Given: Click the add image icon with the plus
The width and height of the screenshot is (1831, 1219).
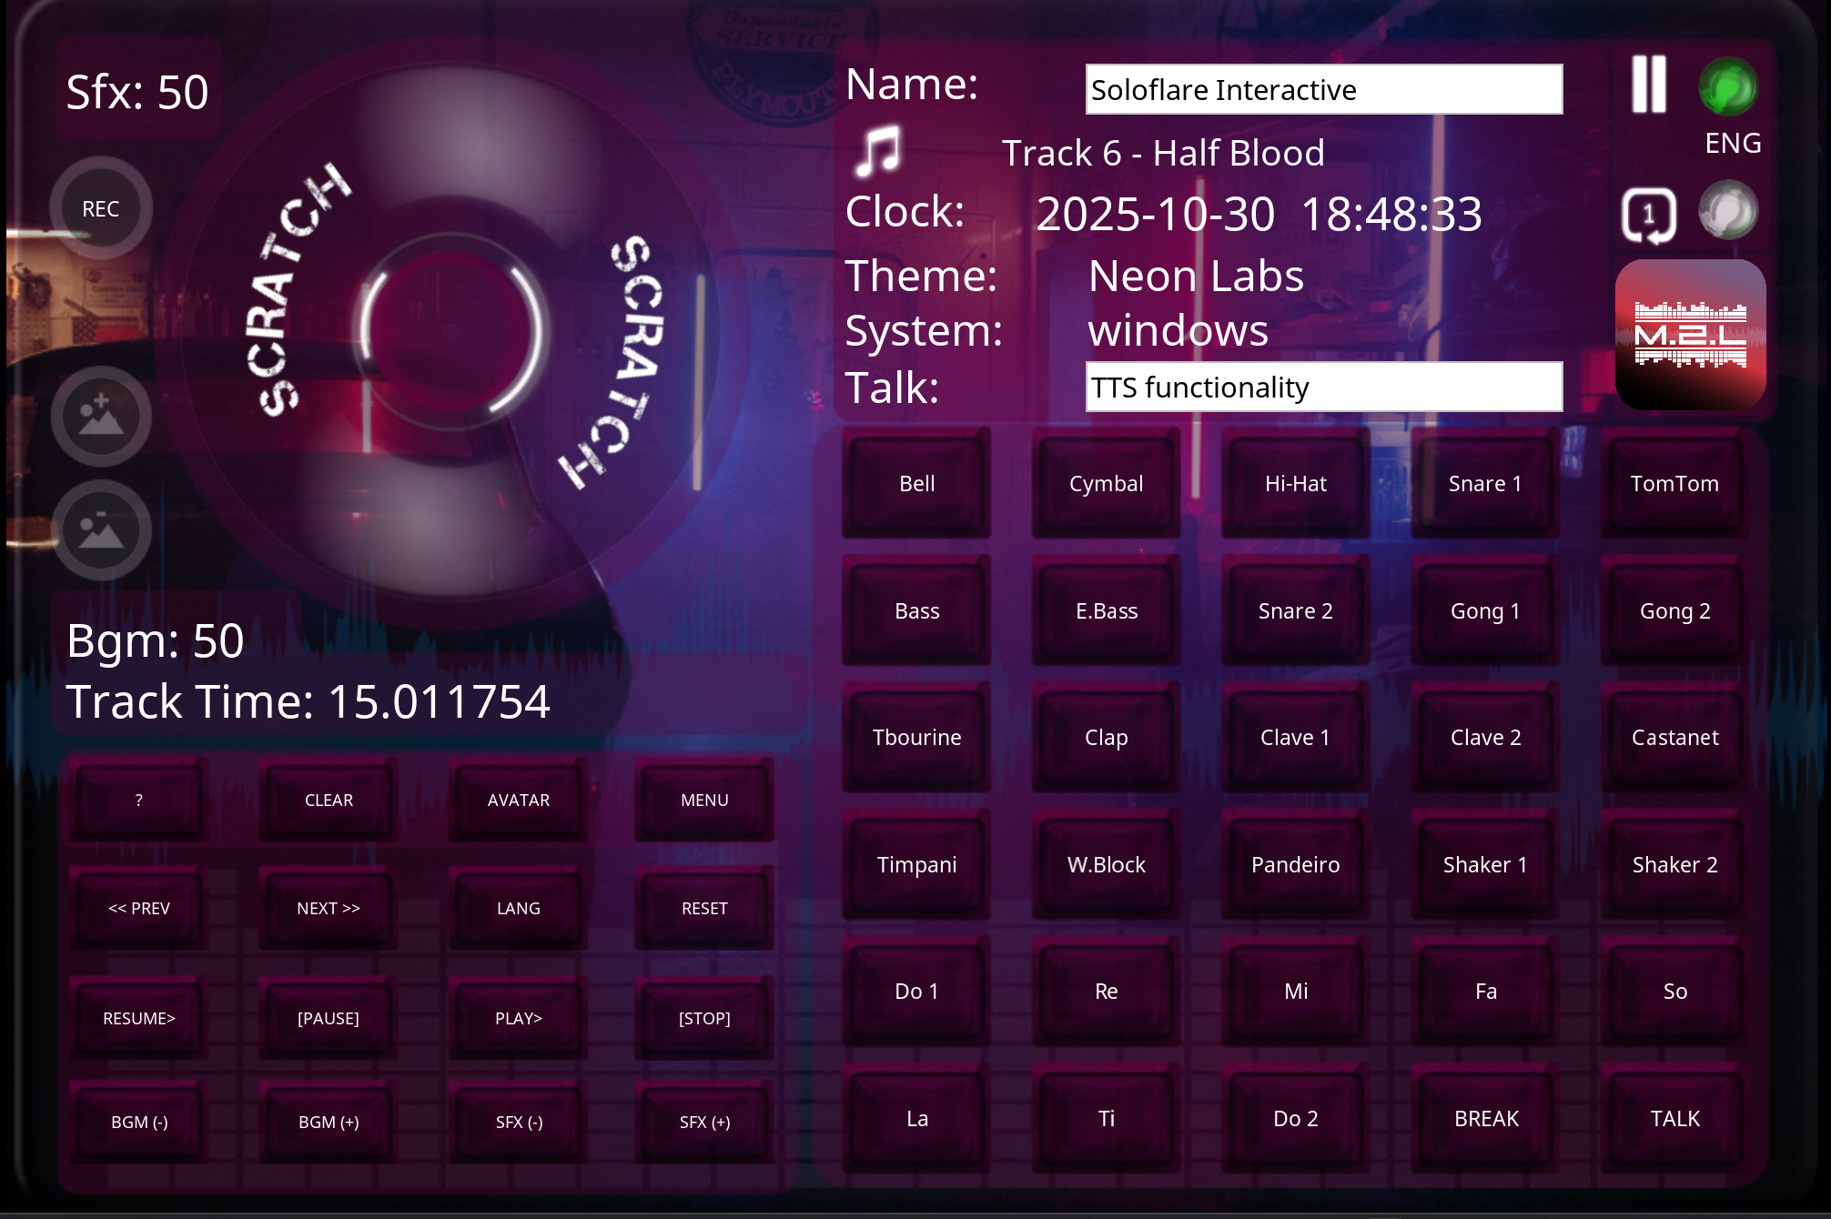Looking at the screenshot, I should pos(100,416).
